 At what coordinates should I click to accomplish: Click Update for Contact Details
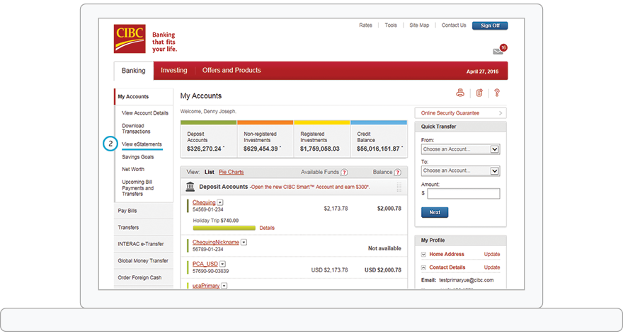[x=492, y=267]
